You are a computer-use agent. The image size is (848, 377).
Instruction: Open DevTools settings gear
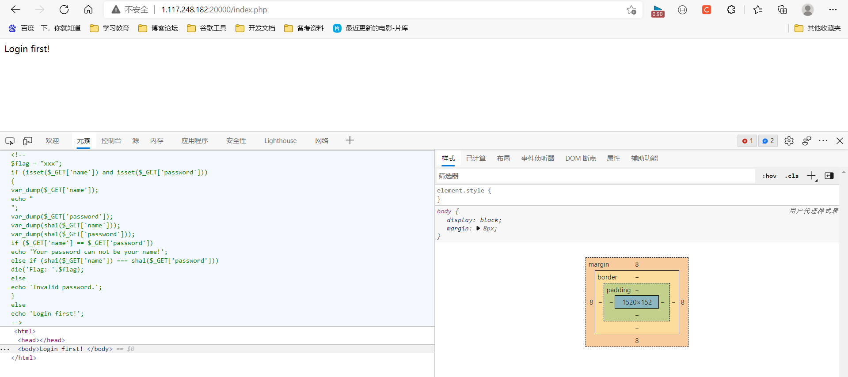789,141
